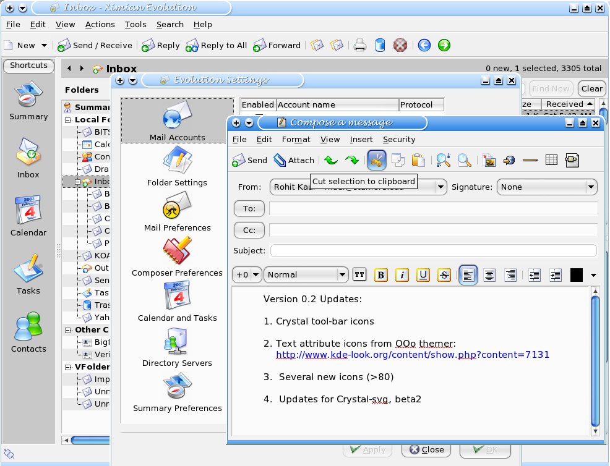The width and height of the screenshot is (610, 466).
Task: Click the Print icon in Inbox toolbar
Action: (x=360, y=46)
